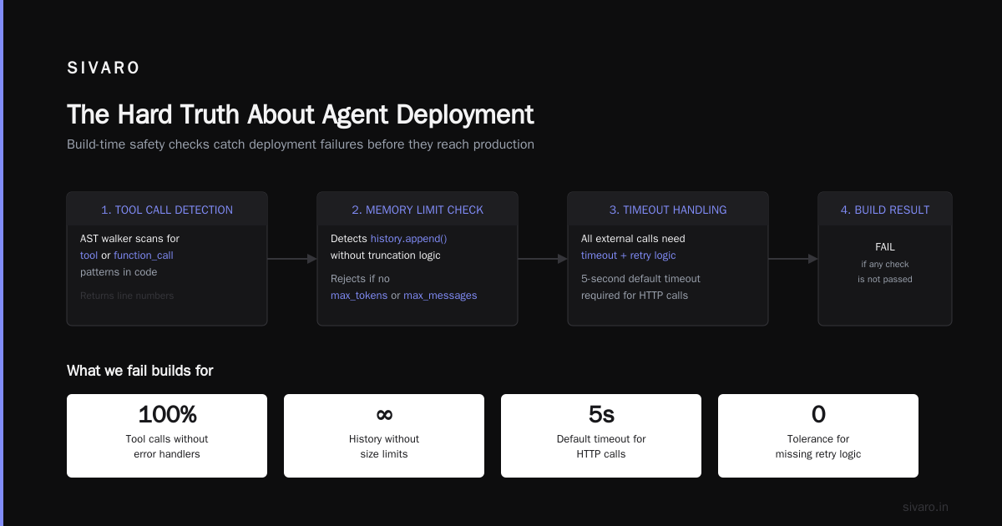Select the infinity symbol statistic
Viewport: 1002px width, 526px height.
click(384, 414)
